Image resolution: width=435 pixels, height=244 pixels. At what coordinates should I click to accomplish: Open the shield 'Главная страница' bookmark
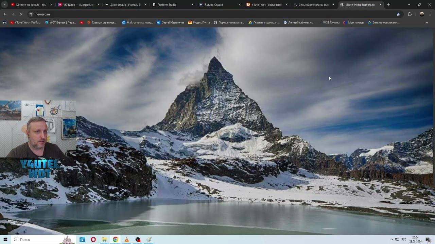click(x=102, y=23)
